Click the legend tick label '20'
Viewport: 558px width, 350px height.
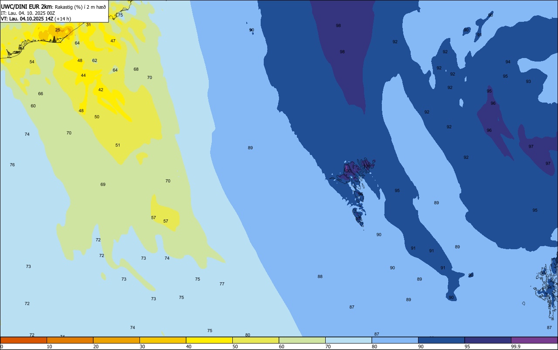(96, 347)
